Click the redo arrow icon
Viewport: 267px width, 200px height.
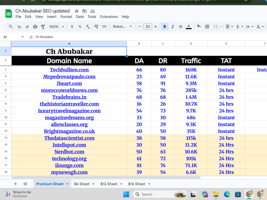pos(27,27)
